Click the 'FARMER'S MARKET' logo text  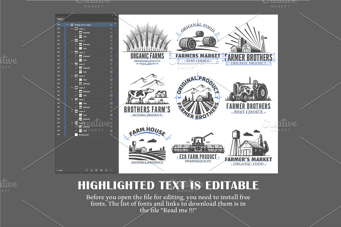(x=248, y=159)
